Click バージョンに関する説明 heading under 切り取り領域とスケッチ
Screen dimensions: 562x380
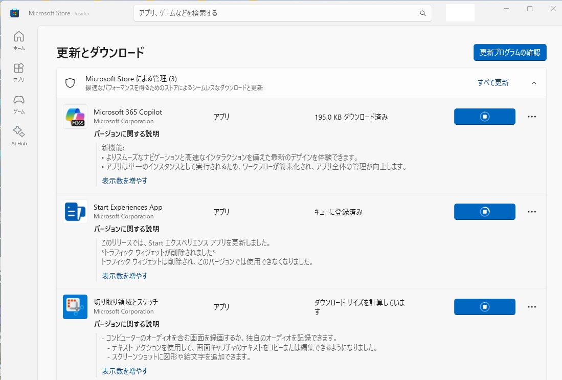pyautogui.click(x=126, y=324)
